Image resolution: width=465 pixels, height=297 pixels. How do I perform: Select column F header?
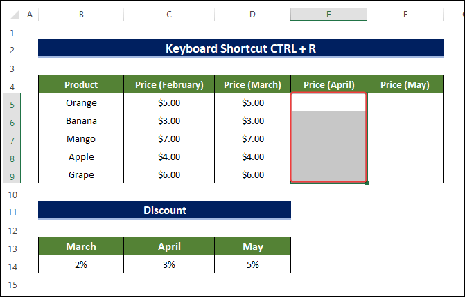pyautogui.click(x=405, y=15)
